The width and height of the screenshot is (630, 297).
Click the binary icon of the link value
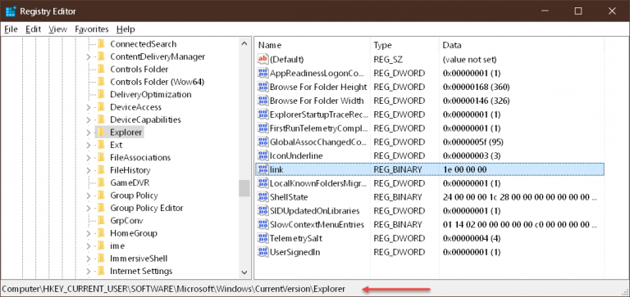click(263, 169)
